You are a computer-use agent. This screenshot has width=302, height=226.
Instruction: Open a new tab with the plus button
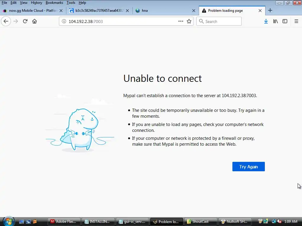[270, 11]
